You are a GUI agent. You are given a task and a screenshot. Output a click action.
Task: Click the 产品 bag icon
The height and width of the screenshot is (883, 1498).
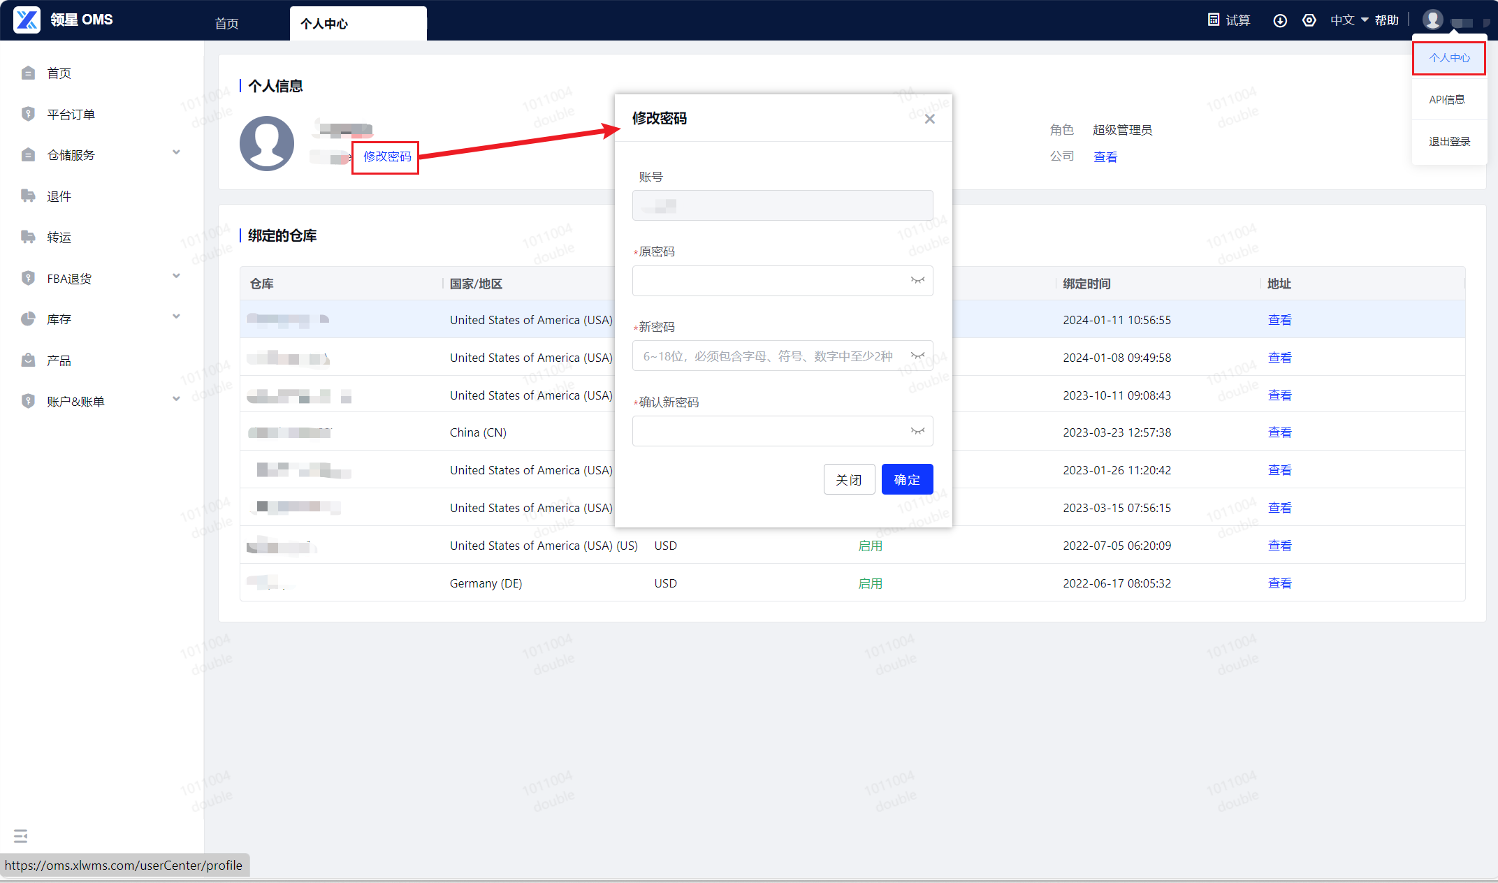pyautogui.click(x=28, y=360)
